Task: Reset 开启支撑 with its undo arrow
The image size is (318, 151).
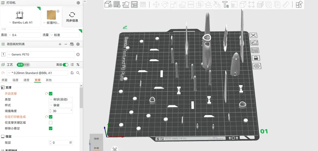Action: click(46, 94)
